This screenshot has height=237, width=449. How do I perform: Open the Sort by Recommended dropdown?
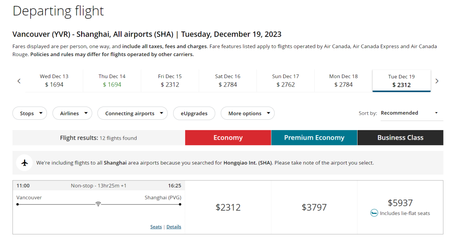tap(412, 113)
